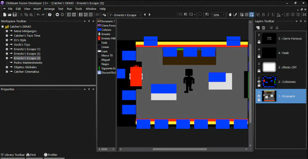This screenshot has height=159, width=308.
Task: Click the Underline U formatting icon
Action: tap(273, 14)
